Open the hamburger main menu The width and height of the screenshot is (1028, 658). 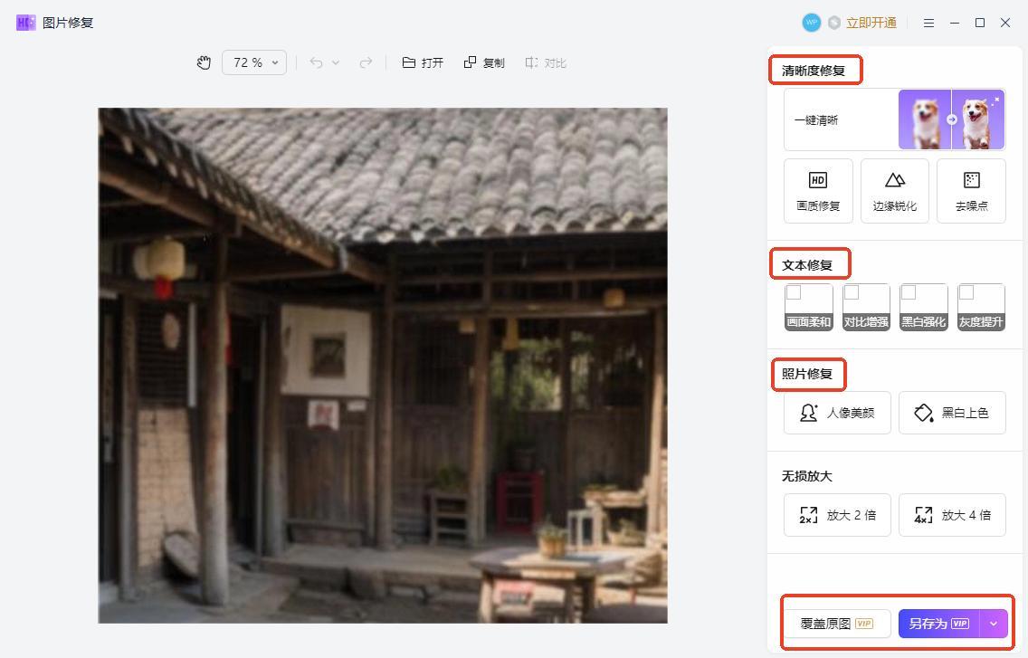pyautogui.click(x=928, y=23)
